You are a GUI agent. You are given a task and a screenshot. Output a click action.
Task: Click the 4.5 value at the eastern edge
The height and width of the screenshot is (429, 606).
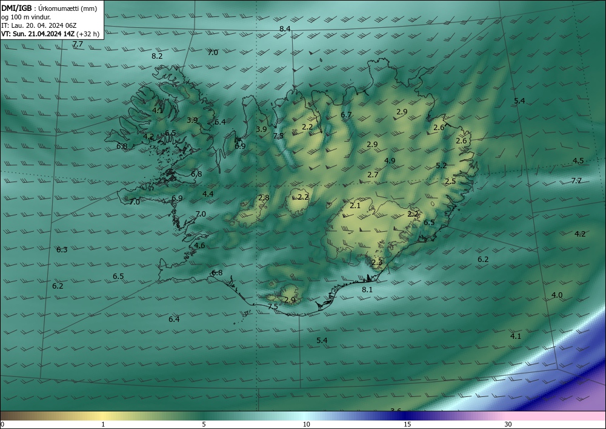coord(578,161)
